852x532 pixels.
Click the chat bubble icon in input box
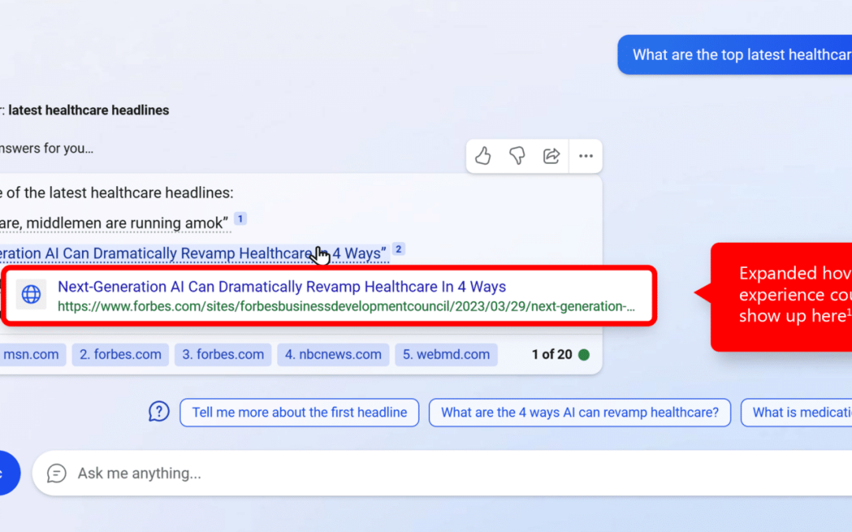point(57,473)
